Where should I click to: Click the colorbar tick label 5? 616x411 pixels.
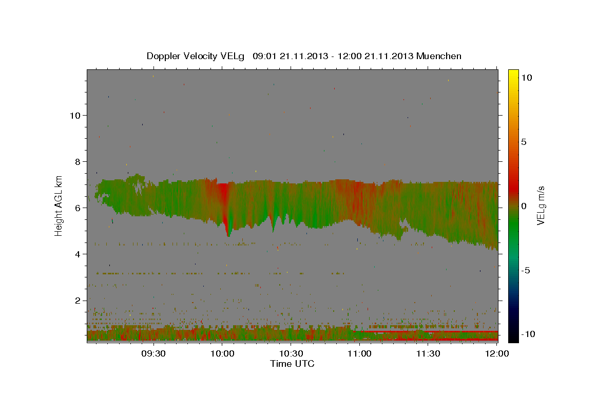pyautogui.click(x=524, y=142)
